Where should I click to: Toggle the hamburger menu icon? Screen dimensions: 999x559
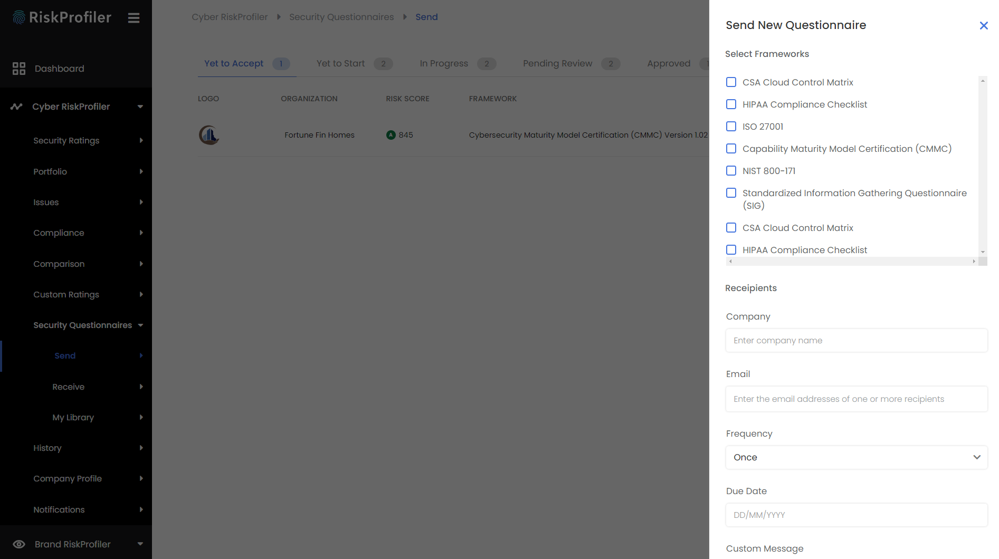(x=134, y=18)
